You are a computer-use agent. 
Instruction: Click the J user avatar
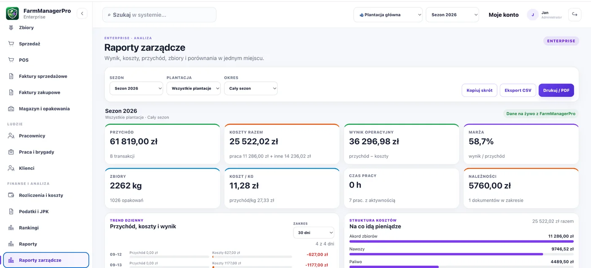pos(532,15)
